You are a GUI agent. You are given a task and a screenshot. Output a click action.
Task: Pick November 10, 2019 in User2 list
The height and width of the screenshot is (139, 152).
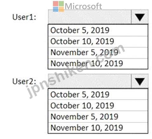[98, 128]
